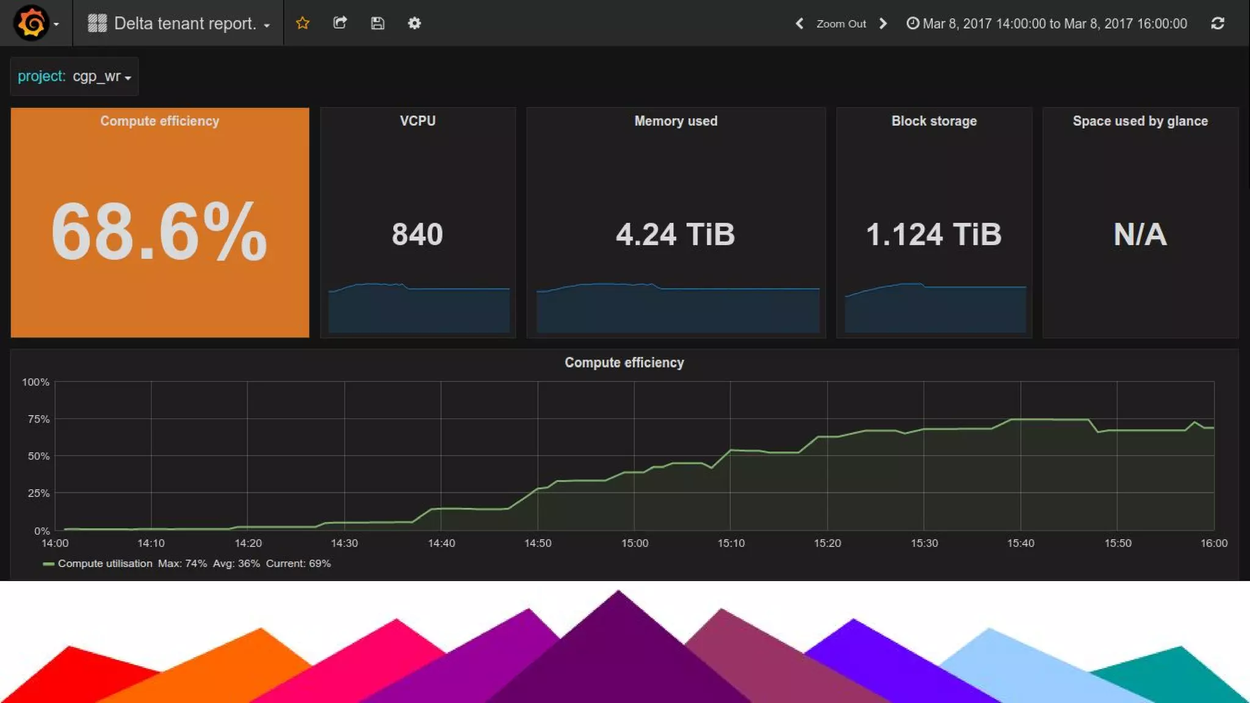Open Compute efficiency graph panel title menu
1250x703 pixels.
[624, 362]
